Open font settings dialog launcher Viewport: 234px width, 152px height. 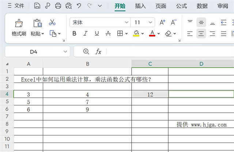coord(180,40)
